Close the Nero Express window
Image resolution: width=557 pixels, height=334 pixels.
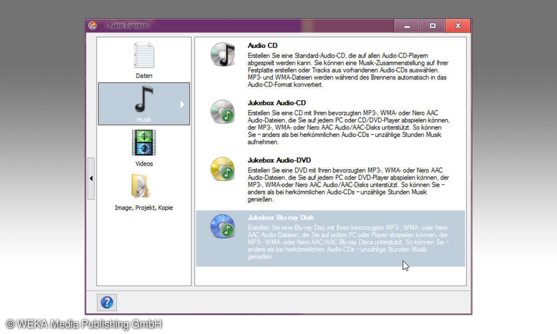[x=458, y=26]
